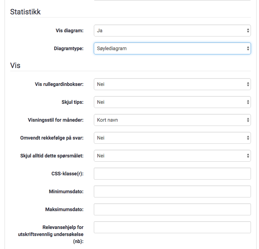Click into the Minimumsdato input box
259x249 pixels.
point(172,191)
